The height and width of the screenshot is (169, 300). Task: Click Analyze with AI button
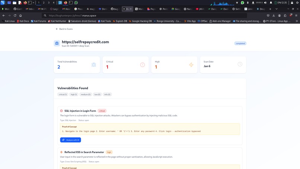point(70,140)
